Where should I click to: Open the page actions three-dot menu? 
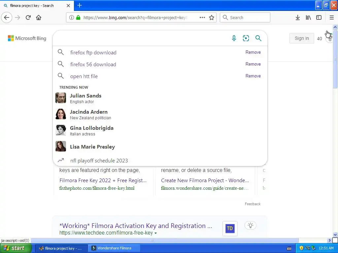pyautogui.click(x=202, y=17)
